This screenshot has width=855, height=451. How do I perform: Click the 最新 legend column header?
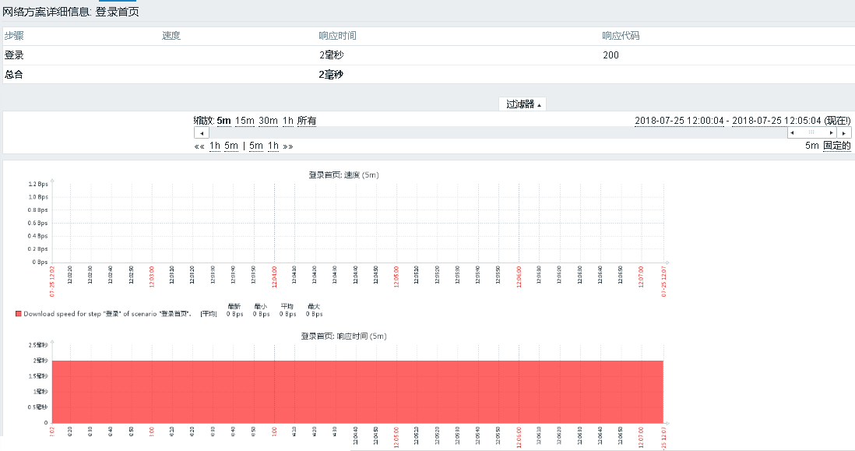click(234, 306)
